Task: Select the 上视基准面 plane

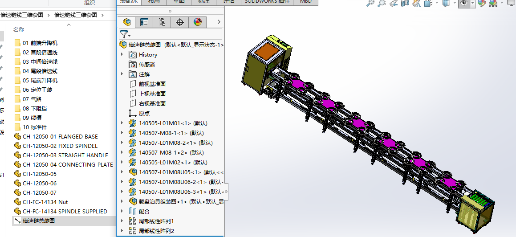Action: pyautogui.click(x=147, y=94)
